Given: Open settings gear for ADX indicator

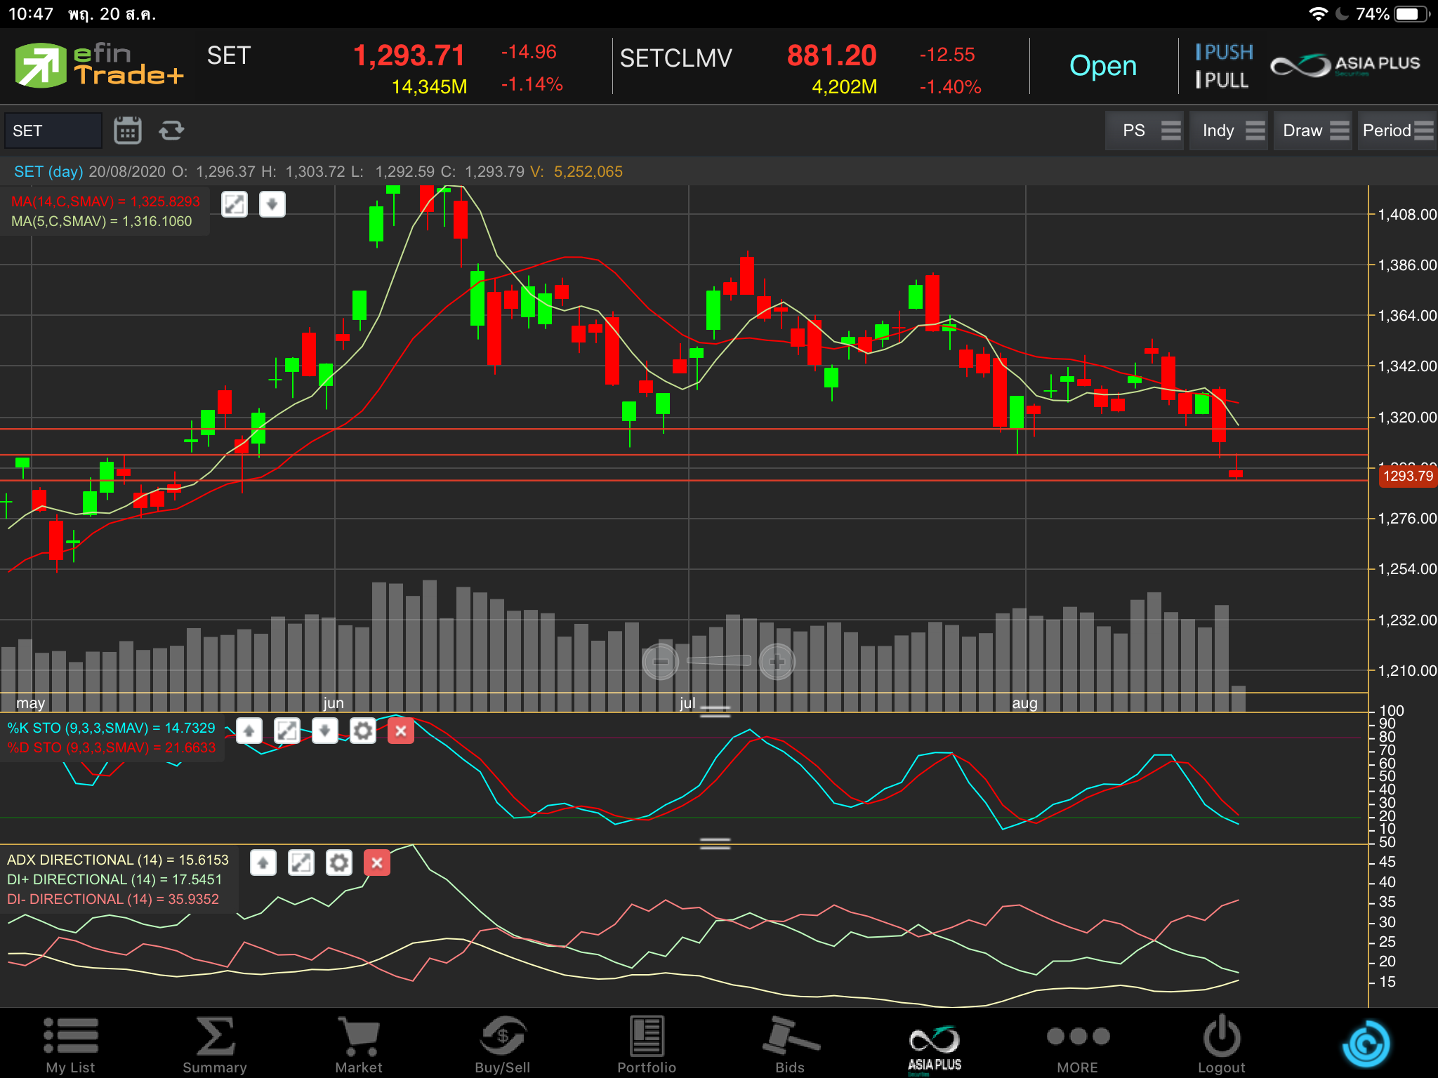Looking at the screenshot, I should 339,863.
